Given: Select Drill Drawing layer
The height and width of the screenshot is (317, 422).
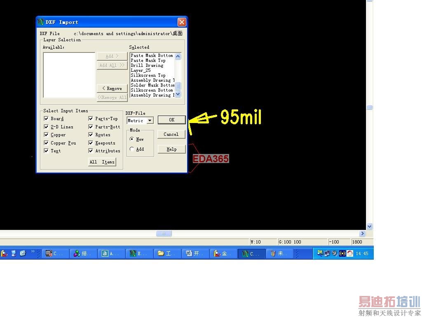Looking at the screenshot, I should click(x=147, y=65).
